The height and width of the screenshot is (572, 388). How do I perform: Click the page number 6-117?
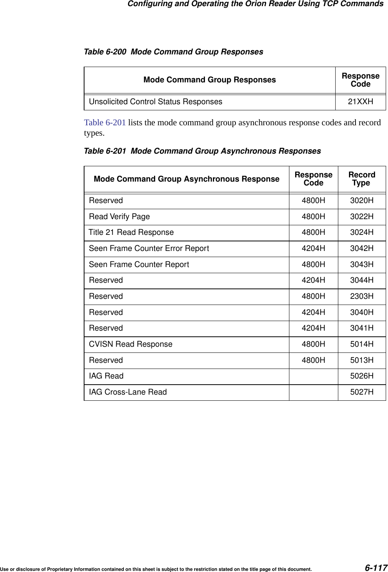point(376,568)
